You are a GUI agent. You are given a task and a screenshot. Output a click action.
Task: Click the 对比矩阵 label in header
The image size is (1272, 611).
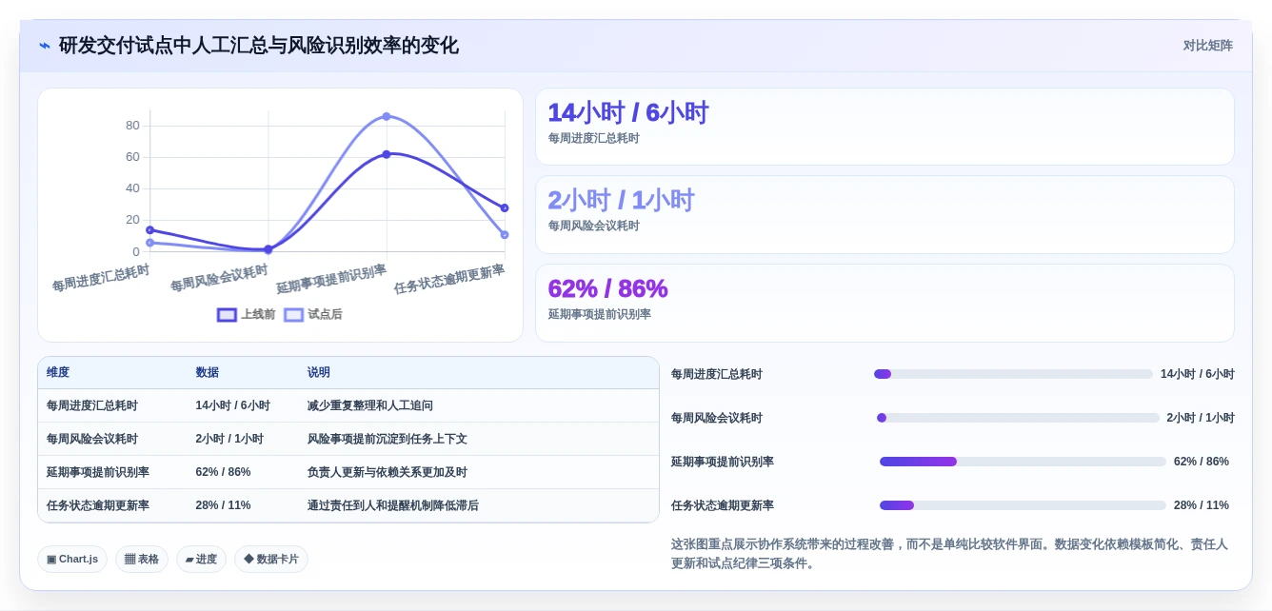tap(1207, 46)
